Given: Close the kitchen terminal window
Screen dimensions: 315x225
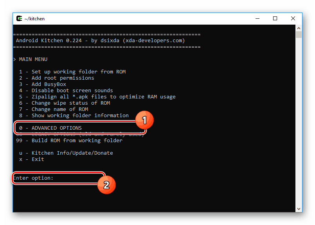Looking at the screenshot, I should pos(293,18).
